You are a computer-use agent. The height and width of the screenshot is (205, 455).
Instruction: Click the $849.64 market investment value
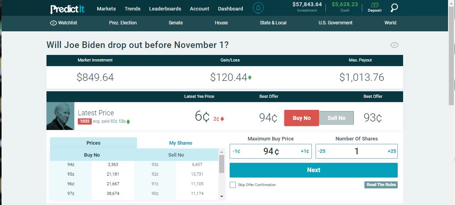pos(95,77)
